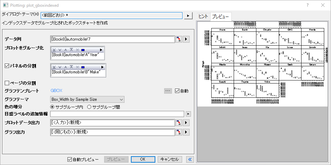Open the プロットデータ出力 flyout arrow
The height and width of the screenshot is (165, 331).
186,122
